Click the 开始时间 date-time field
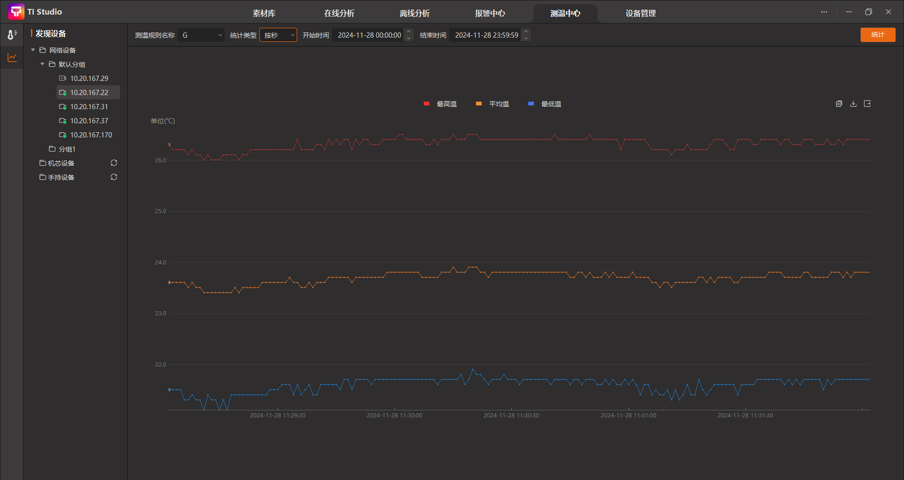The height and width of the screenshot is (480, 904). click(369, 35)
